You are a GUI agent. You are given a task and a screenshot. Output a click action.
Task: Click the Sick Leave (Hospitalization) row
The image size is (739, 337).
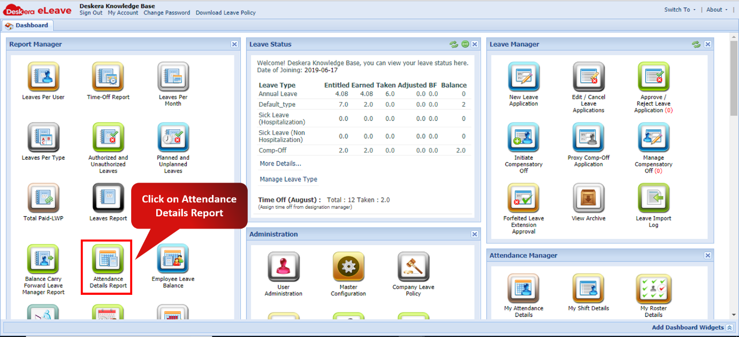click(363, 119)
